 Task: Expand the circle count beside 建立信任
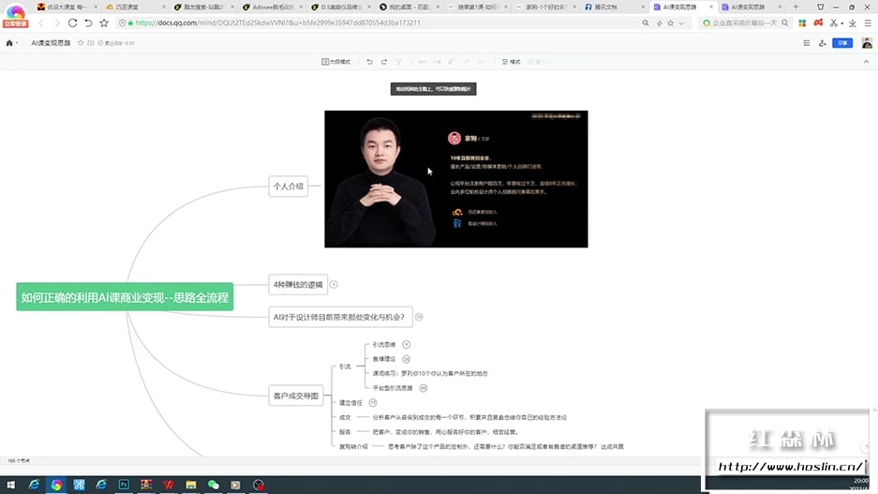point(373,403)
